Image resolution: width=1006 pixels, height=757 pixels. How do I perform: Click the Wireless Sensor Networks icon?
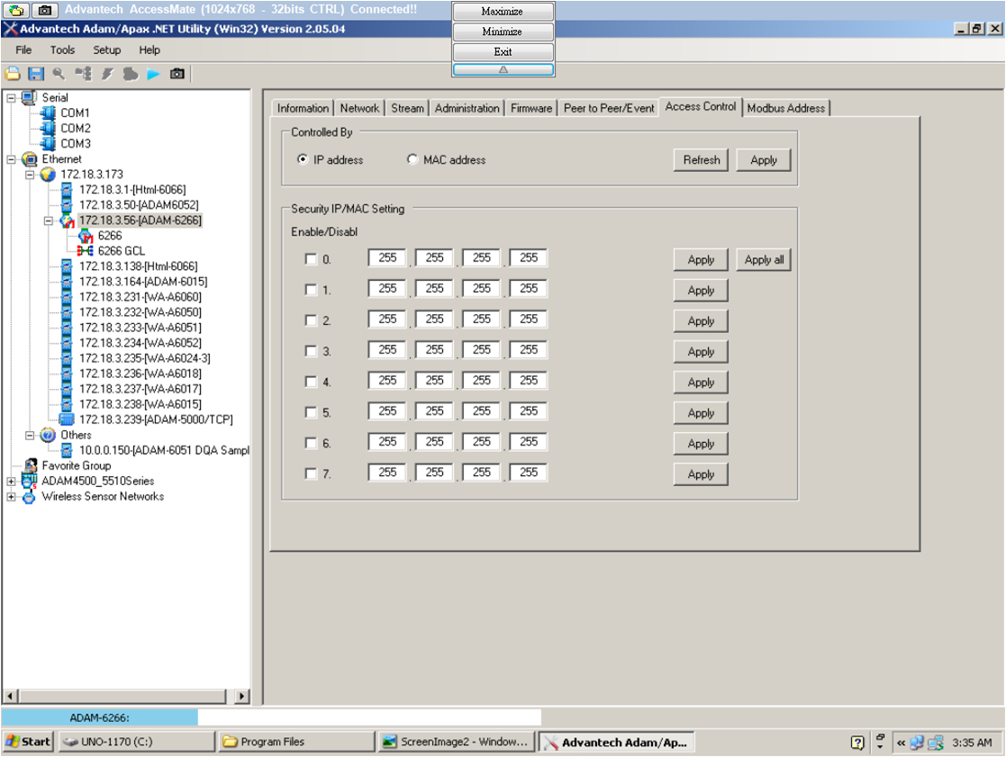[x=29, y=497]
